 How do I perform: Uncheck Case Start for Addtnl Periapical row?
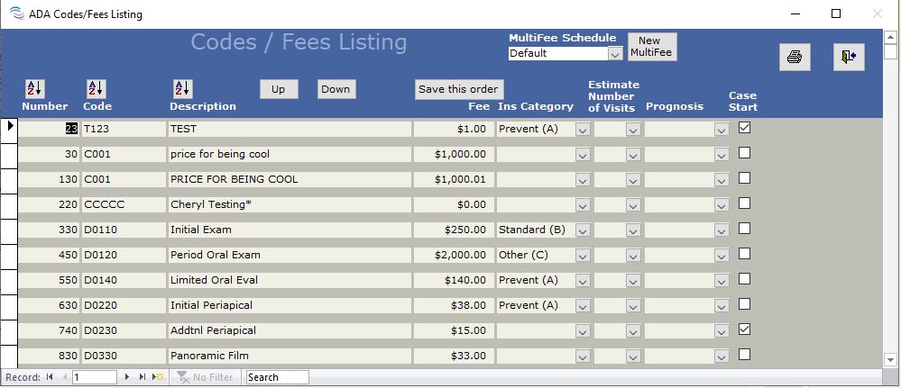click(744, 329)
